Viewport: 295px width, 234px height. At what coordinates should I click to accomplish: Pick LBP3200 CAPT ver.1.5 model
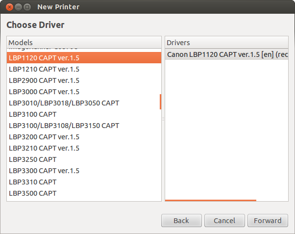tap(84, 137)
